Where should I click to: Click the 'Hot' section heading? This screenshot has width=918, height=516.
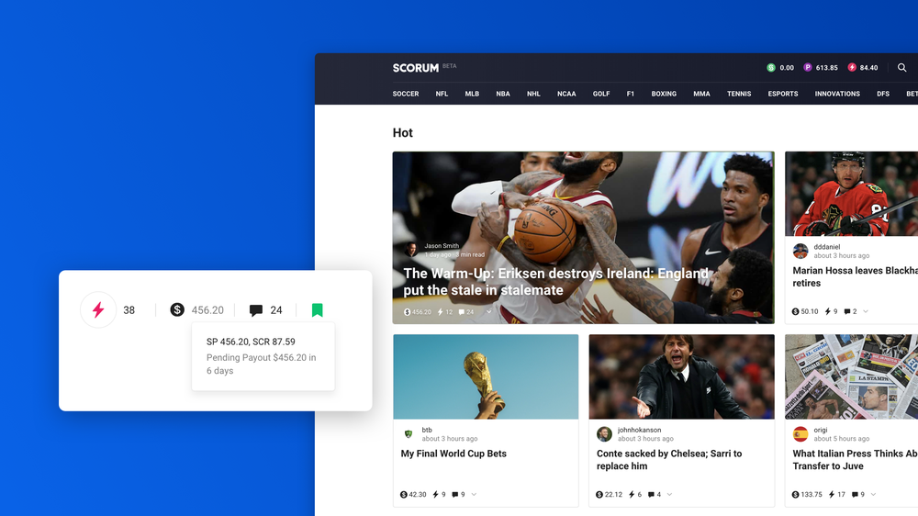click(403, 133)
